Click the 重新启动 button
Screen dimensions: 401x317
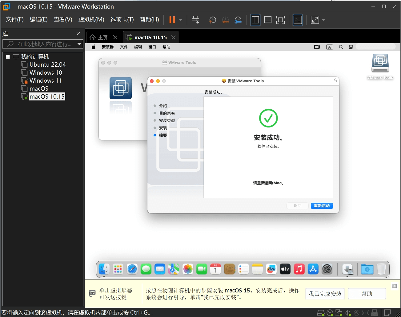click(322, 206)
